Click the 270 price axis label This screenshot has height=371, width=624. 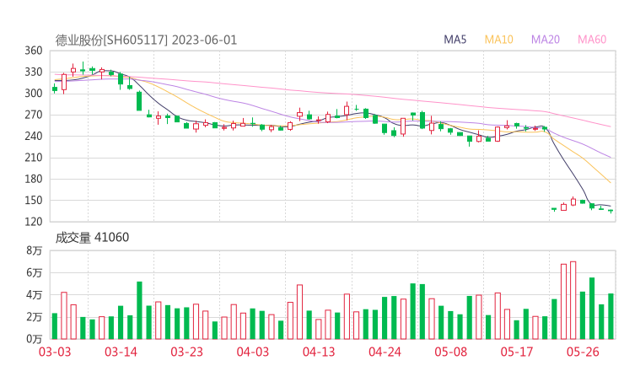click(34, 115)
